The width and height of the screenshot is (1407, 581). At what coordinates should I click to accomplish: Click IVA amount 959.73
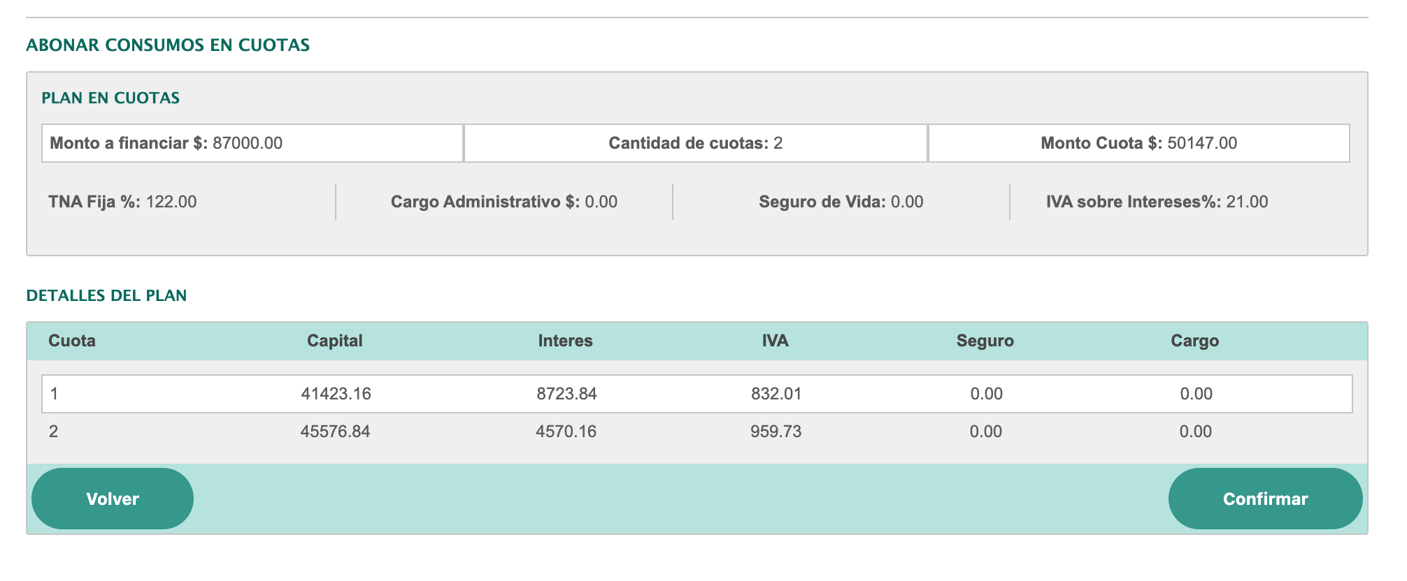776,432
